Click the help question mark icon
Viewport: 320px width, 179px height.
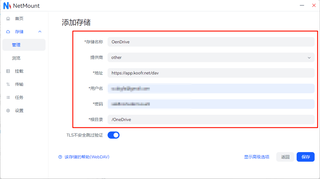click(60, 157)
